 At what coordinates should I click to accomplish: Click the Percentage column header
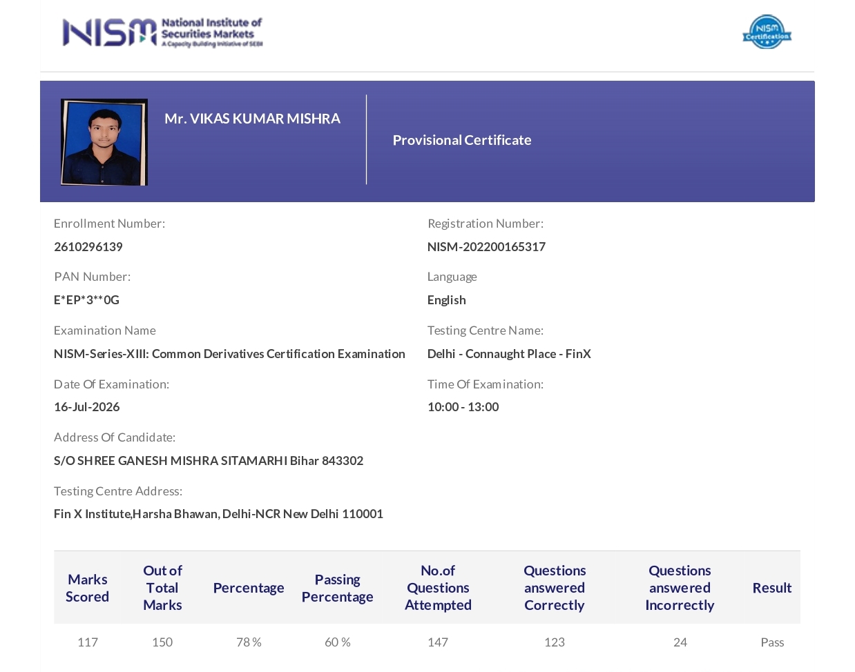tap(249, 588)
